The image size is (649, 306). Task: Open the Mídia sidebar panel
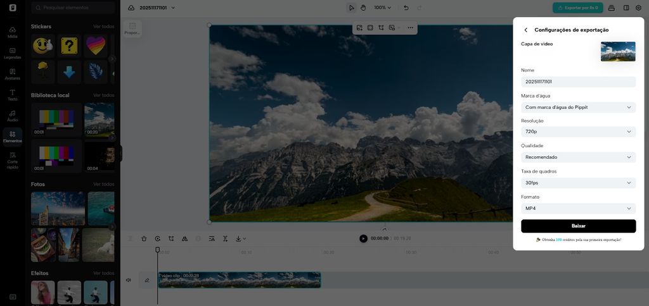click(x=12, y=32)
